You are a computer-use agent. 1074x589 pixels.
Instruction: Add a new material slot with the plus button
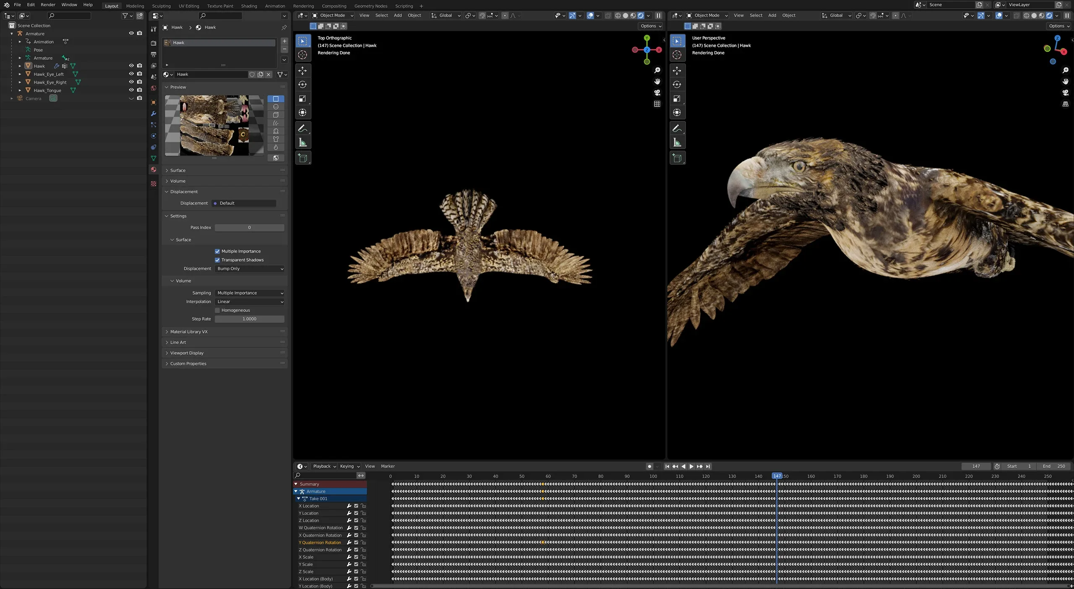pos(284,41)
